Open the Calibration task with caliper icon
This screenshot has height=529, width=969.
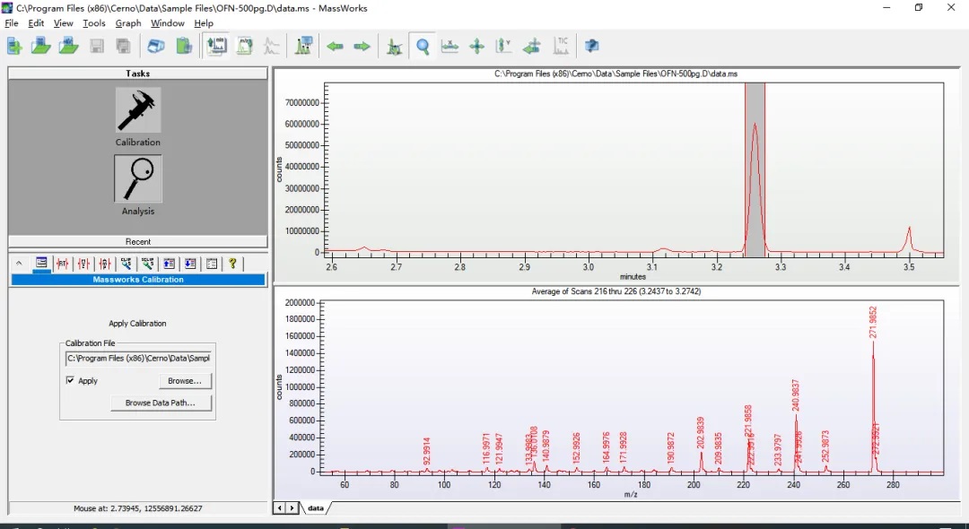click(x=137, y=111)
